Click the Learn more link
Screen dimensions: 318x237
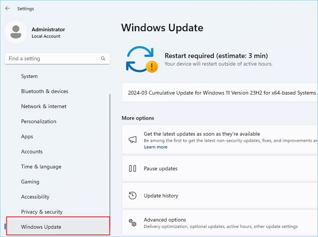[x=156, y=147]
